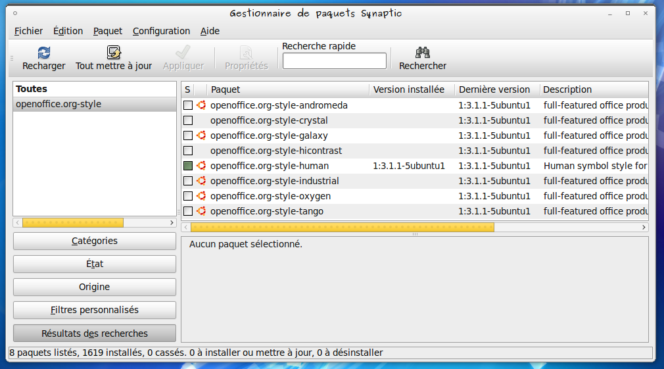664x369 pixels.
Task: Click Ubuntu logo beside openoffice.org-style-andromeda
Action: [201, 105]
